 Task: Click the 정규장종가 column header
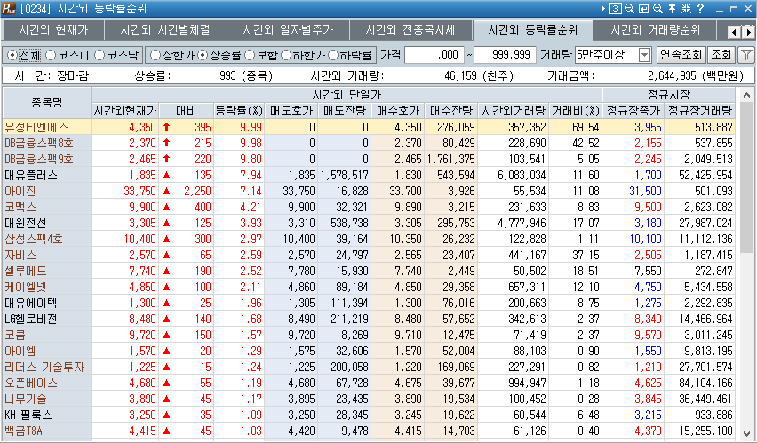633,110
